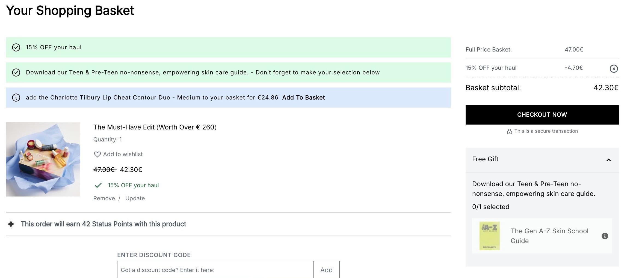Click the info icon in the Charlotte Tilbury banner

point(16,98)
